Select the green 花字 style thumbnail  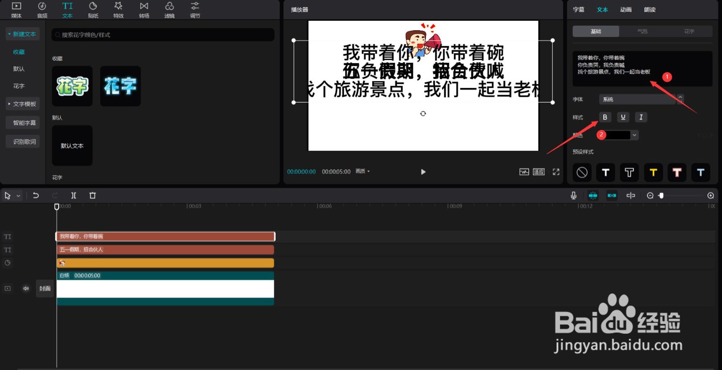[72, 86]
